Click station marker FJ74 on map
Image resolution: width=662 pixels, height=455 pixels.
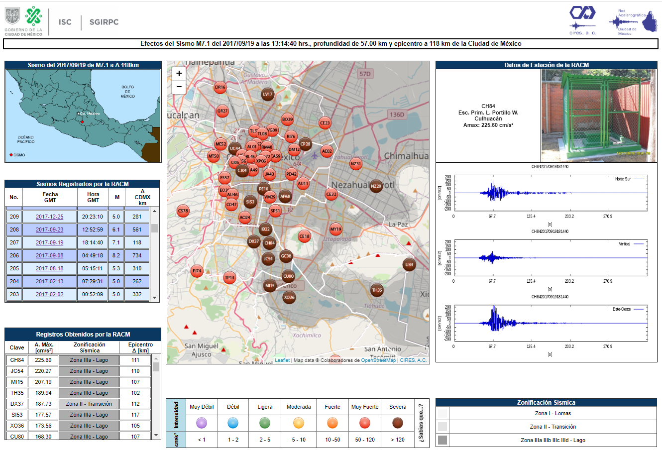(x=197, y=271)
